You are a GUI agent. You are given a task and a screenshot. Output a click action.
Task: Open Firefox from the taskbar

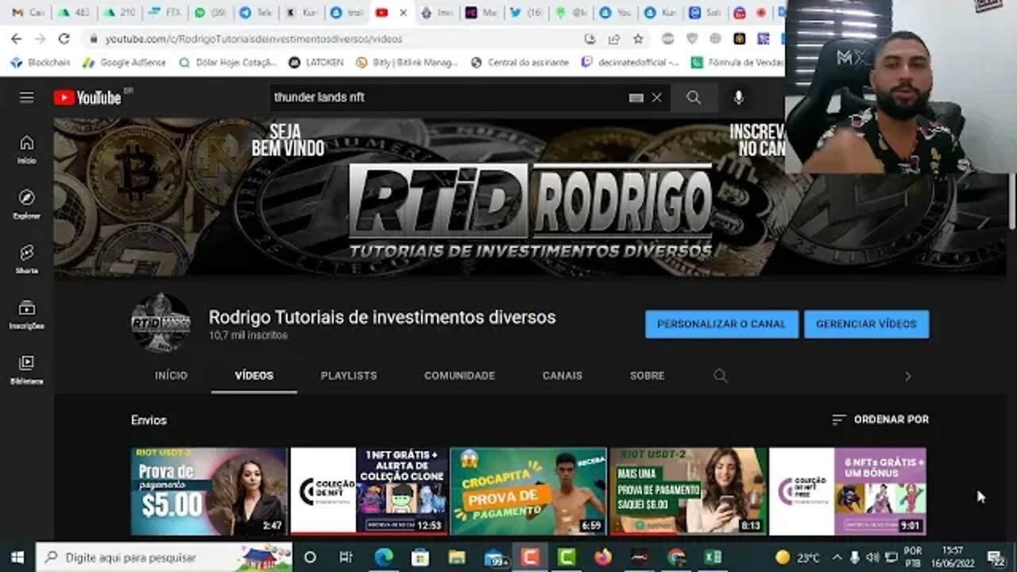603,557
